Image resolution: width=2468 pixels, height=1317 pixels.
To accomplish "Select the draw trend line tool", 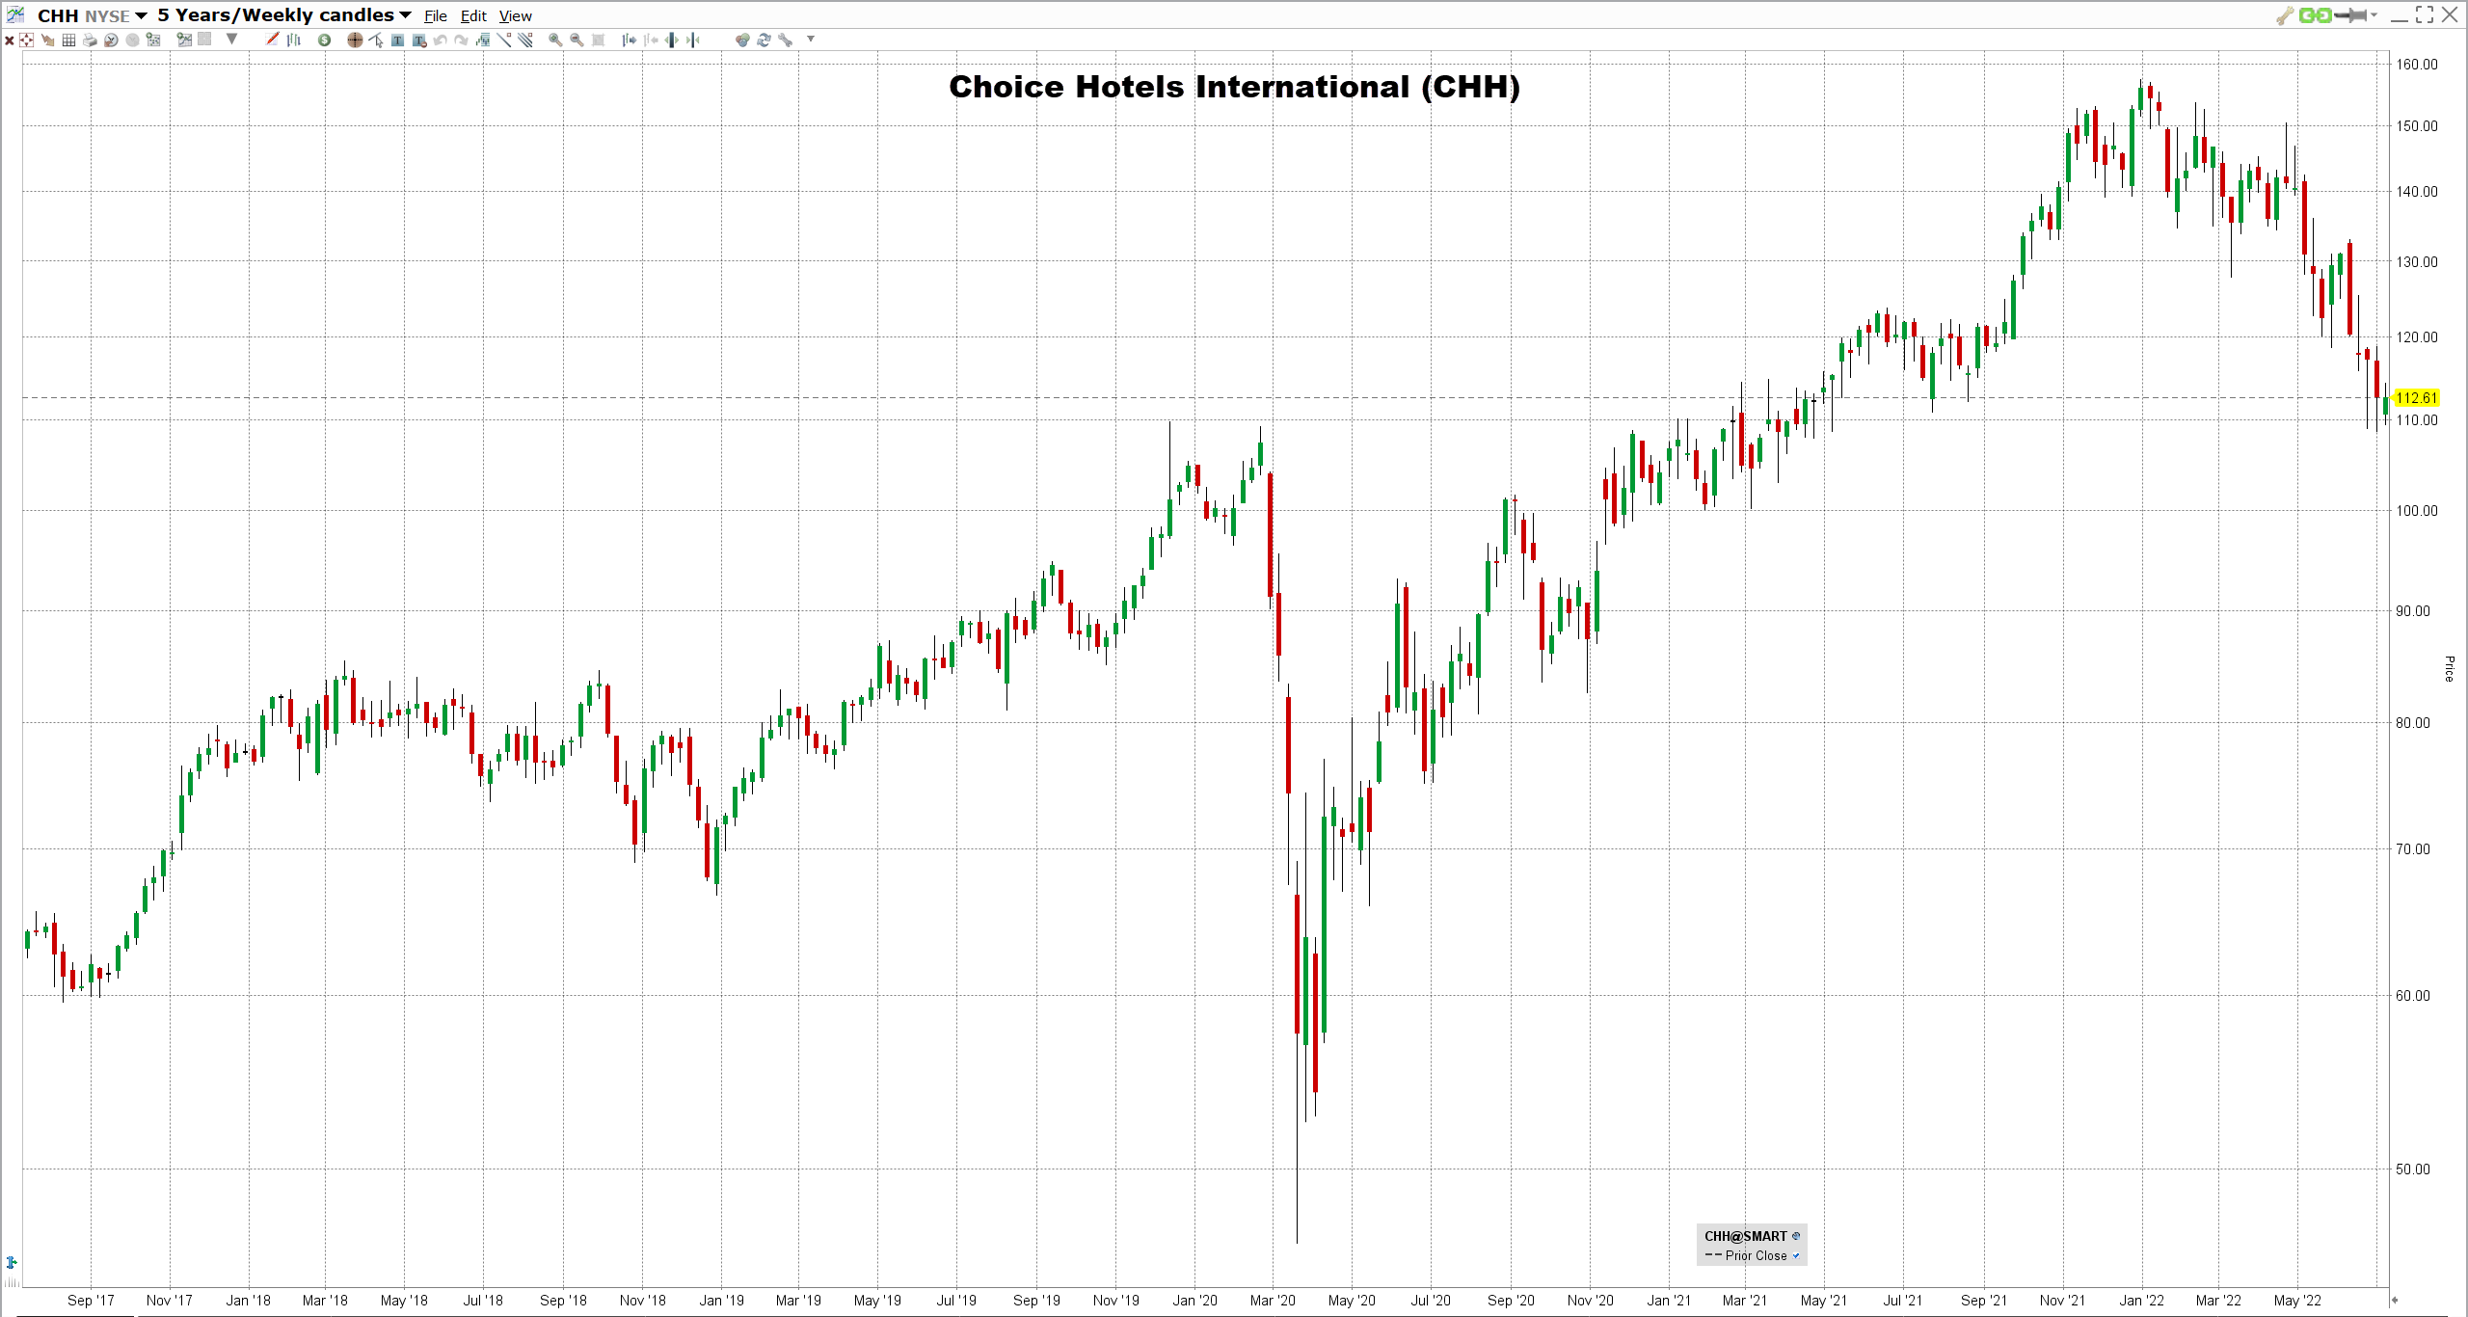I will (504, 40).
